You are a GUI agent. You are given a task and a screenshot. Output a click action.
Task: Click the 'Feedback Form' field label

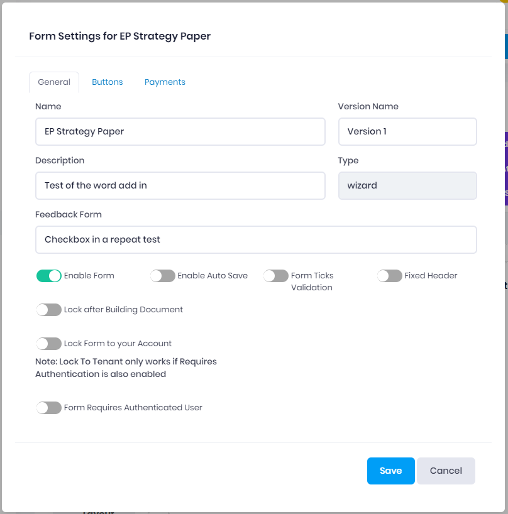[x=69, y=215]
